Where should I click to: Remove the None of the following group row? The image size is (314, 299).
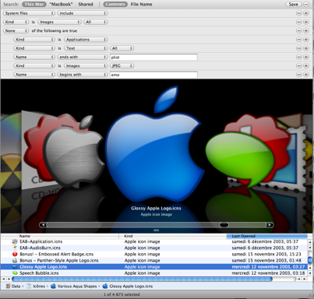[299, 30]
